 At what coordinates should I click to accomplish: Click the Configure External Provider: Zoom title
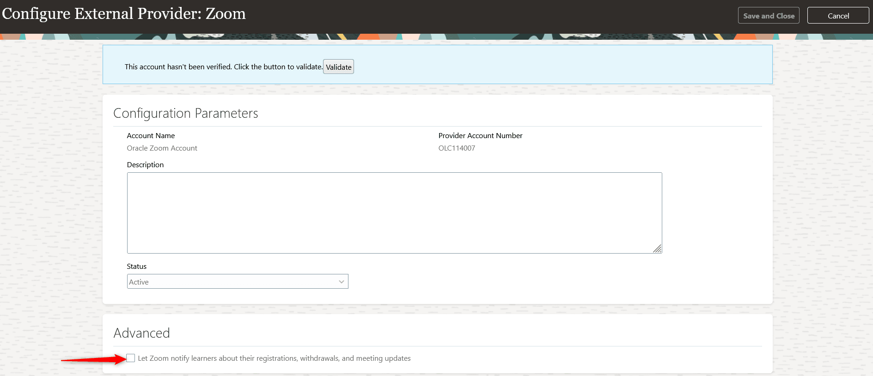[124, 14]
